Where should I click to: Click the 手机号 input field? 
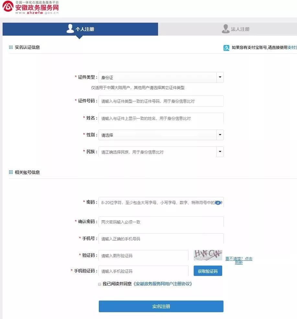pyautogui.click(x=161, y=238)
